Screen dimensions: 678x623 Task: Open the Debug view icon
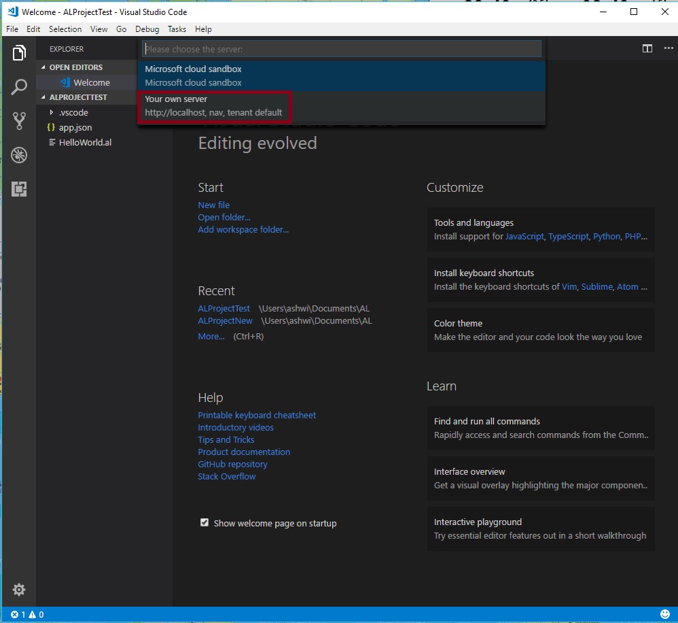19,155
